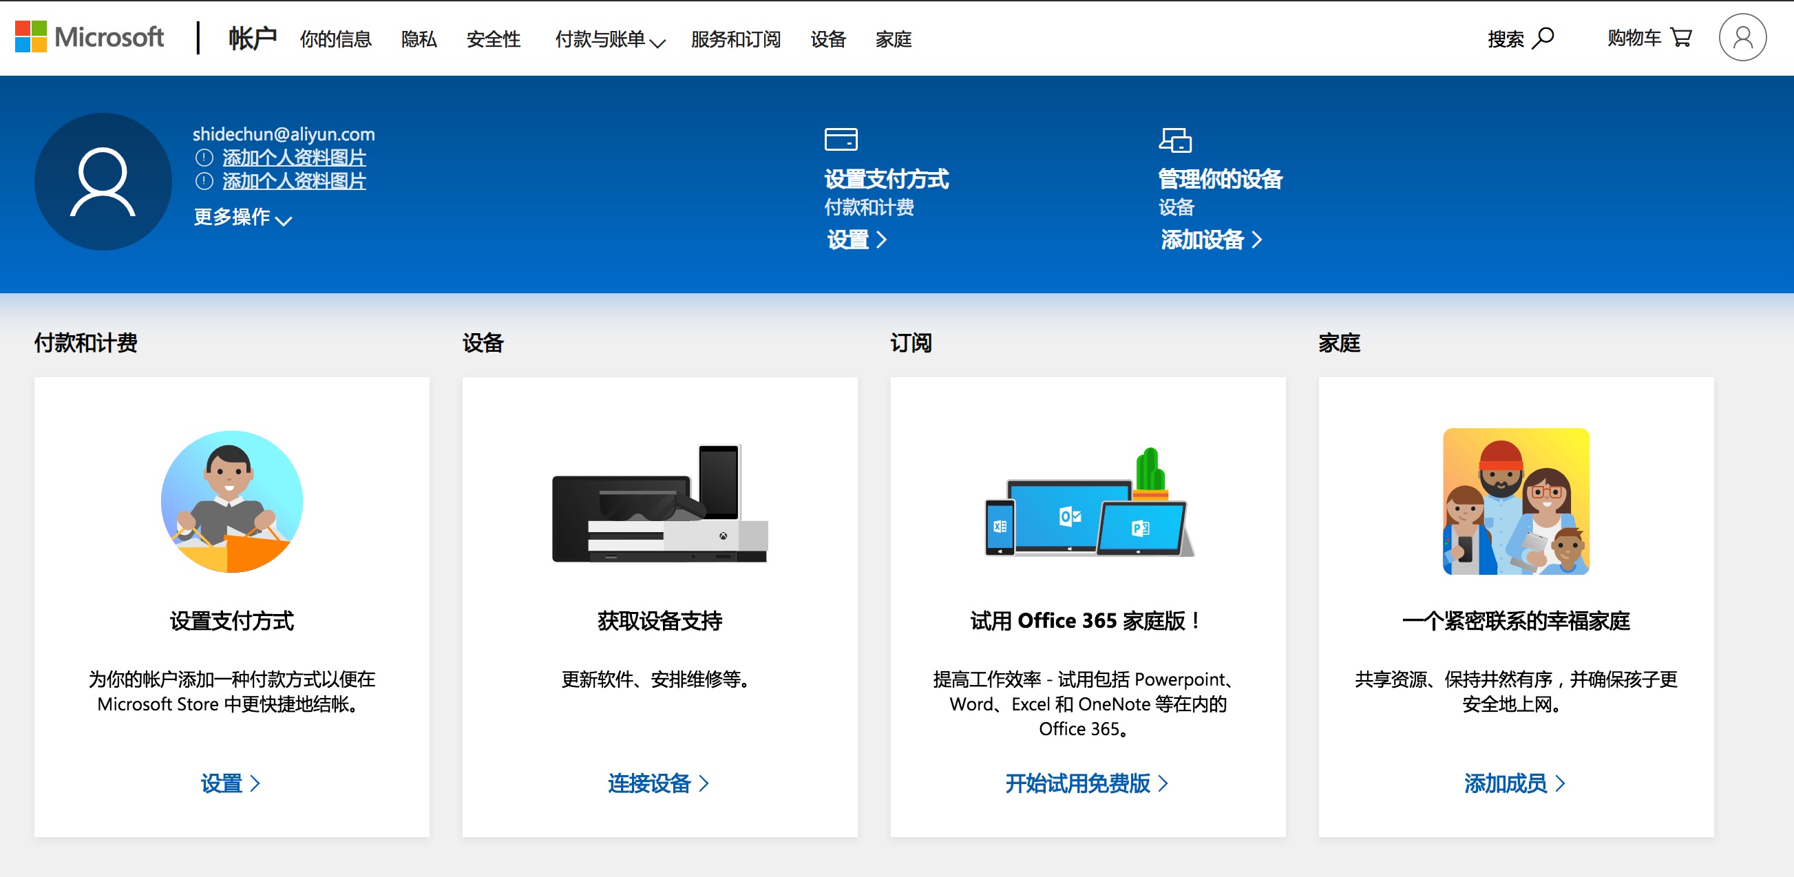Click the shopper illustration in 付款和计费 card
The height and width of the screenshot is (877, 1794).
coord(232,502)
